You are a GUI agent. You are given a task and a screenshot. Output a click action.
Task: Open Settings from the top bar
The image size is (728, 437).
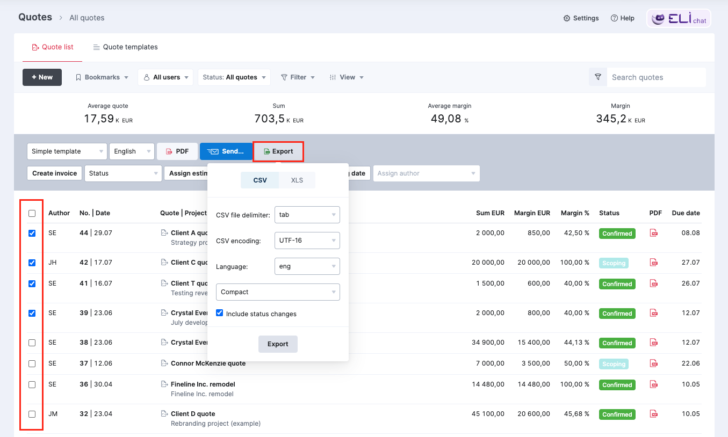point(581,18)
